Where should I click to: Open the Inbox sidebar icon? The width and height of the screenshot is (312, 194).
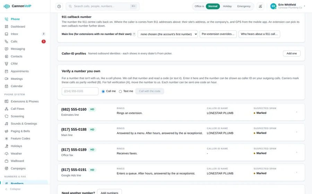(7, 34)
